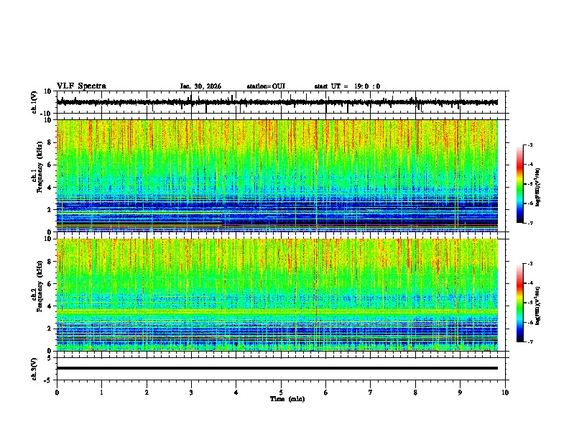Image resolution: width=569 pixels, height=440 pixels.
Task: Click time axis tick label "6"
Action: tap(326, 393)
